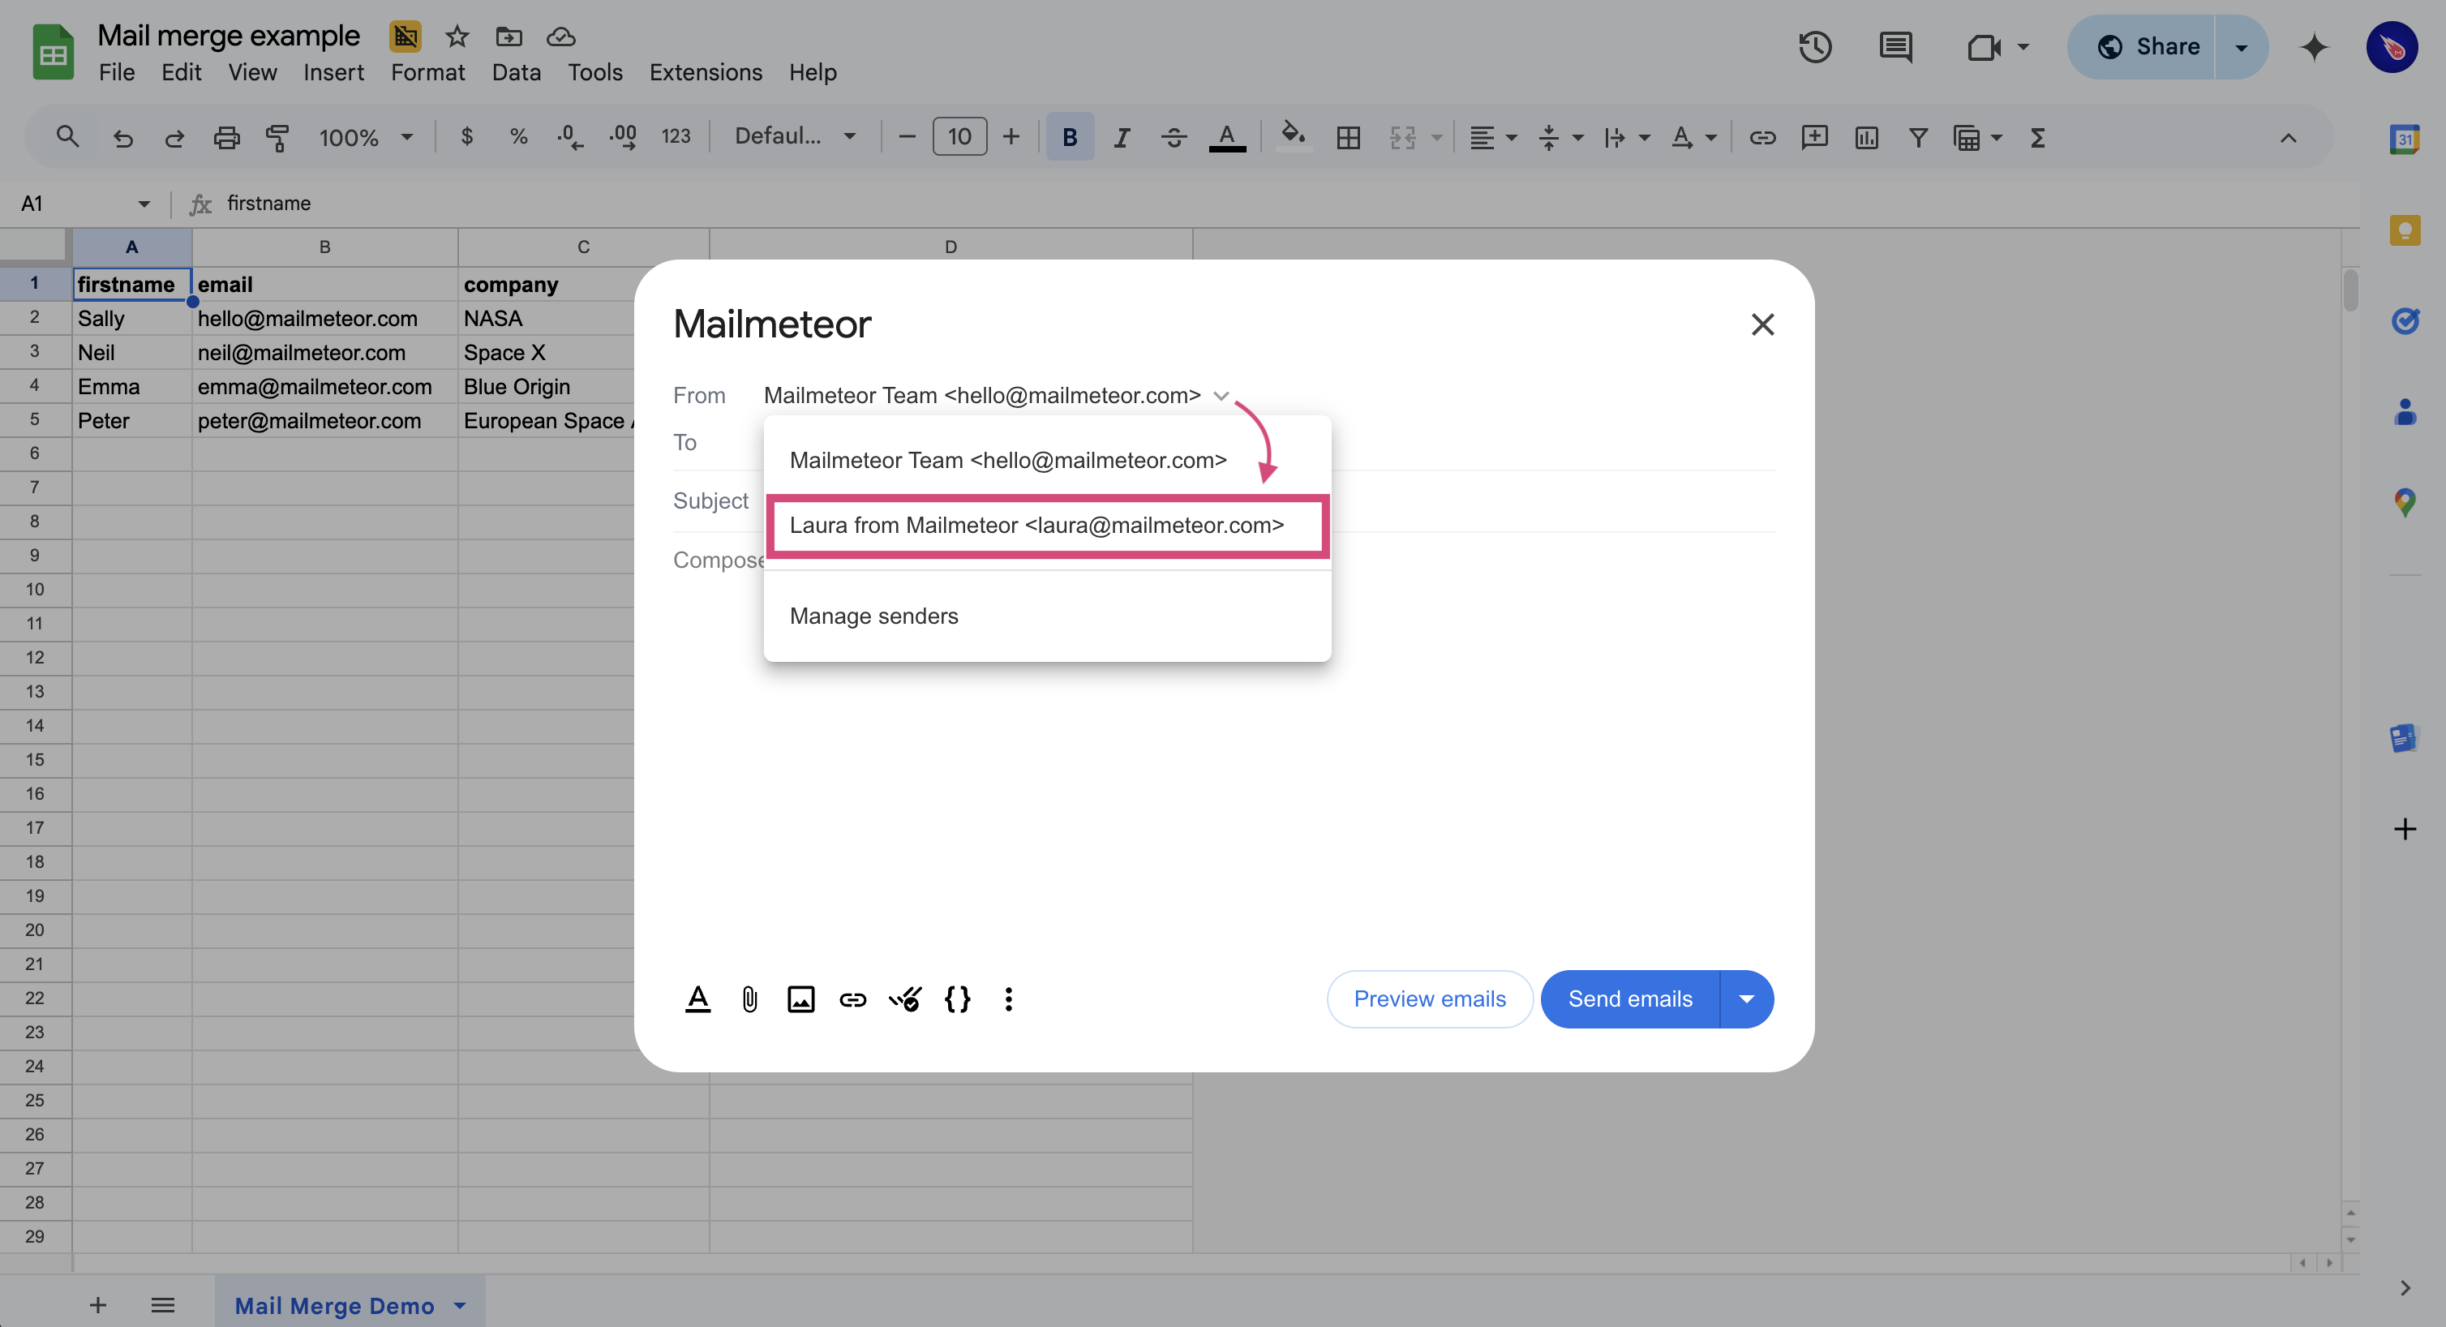Select the paint format roller icon

pos(277,139)
